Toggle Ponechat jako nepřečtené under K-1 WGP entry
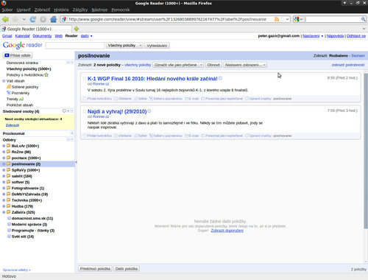This screenshot has height=280, width=368. pyautogui.click(x=222, y=99)
